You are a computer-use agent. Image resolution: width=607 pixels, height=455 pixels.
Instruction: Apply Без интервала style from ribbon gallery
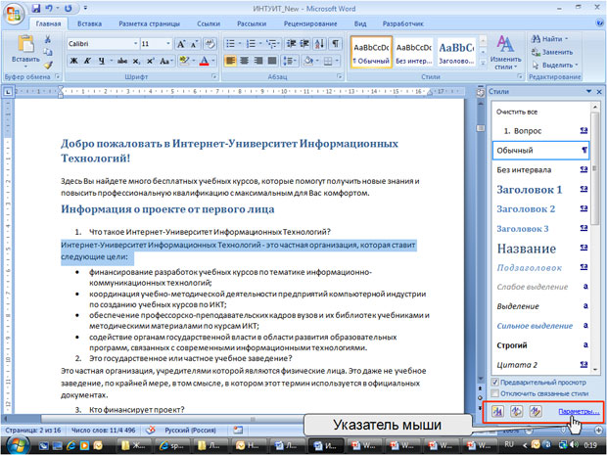click(413, 52)
